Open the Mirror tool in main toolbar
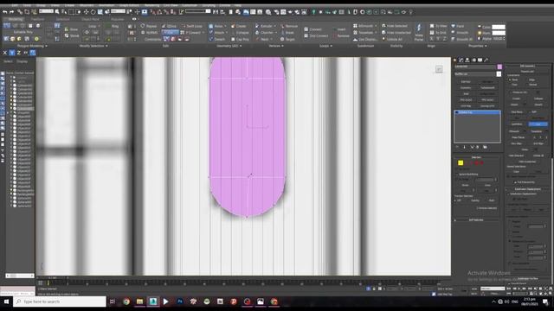The width and height of the screenshot is (554, 311). 216,12
